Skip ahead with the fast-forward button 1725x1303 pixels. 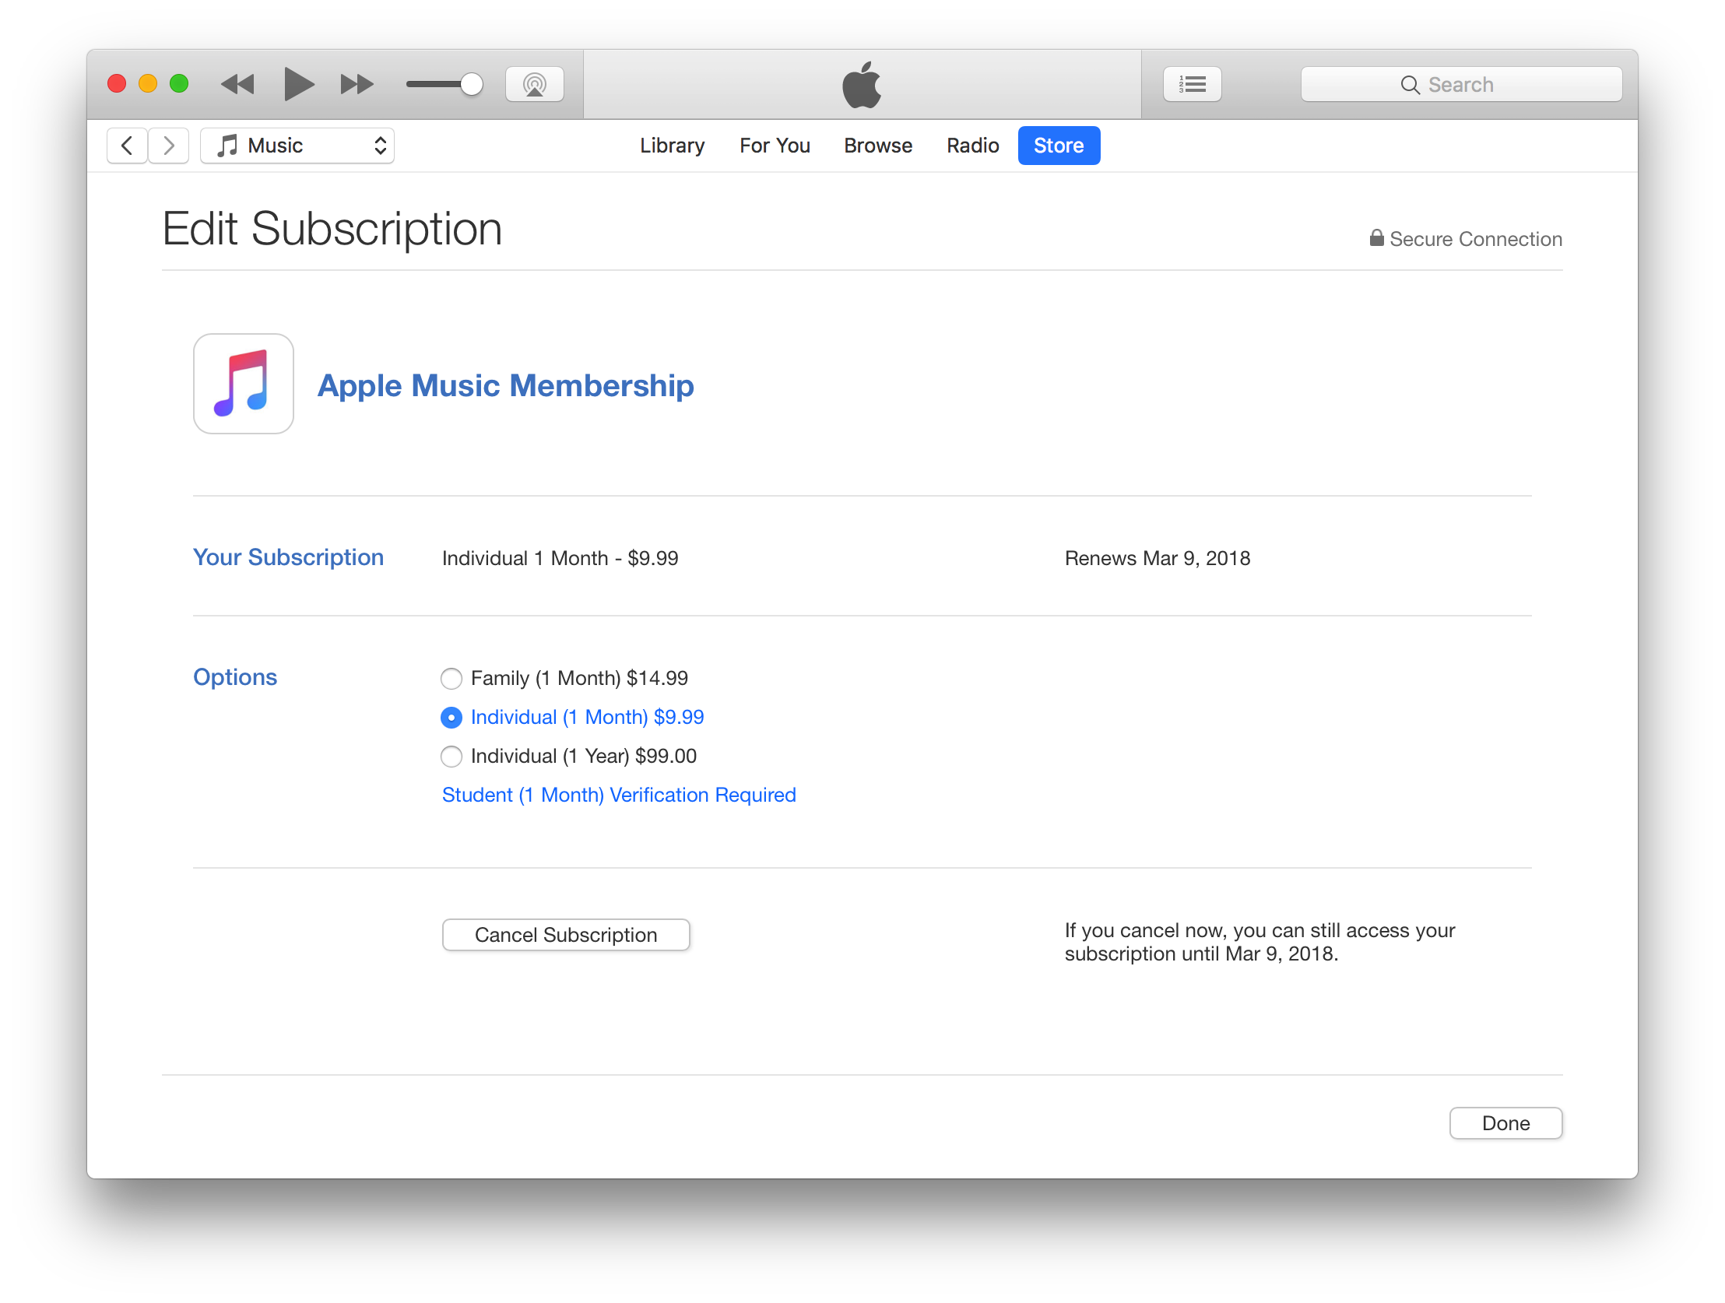(x=357, y=84)
